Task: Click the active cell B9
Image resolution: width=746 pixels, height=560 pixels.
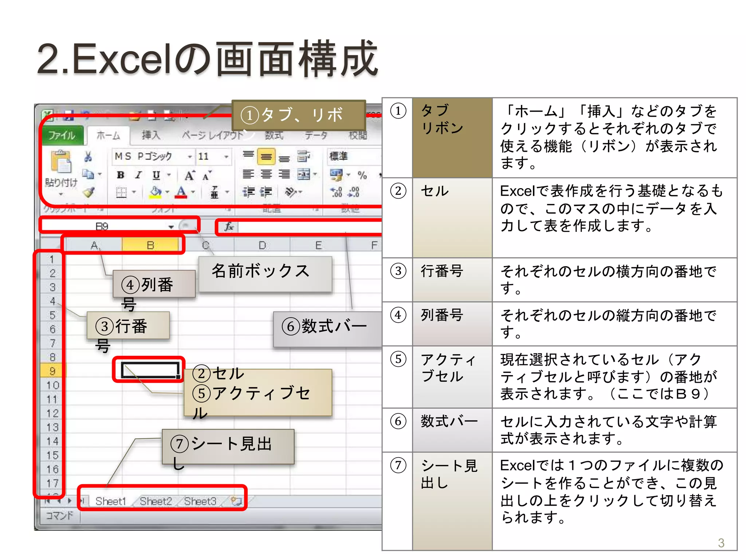Action: coord(150,370)
